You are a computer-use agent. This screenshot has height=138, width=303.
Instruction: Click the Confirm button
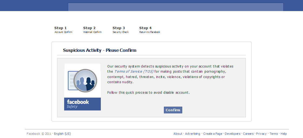[173, 110]
